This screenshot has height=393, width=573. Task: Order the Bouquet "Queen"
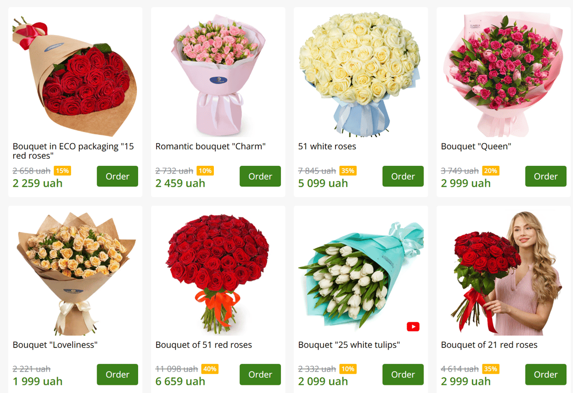tap(545, 176)
